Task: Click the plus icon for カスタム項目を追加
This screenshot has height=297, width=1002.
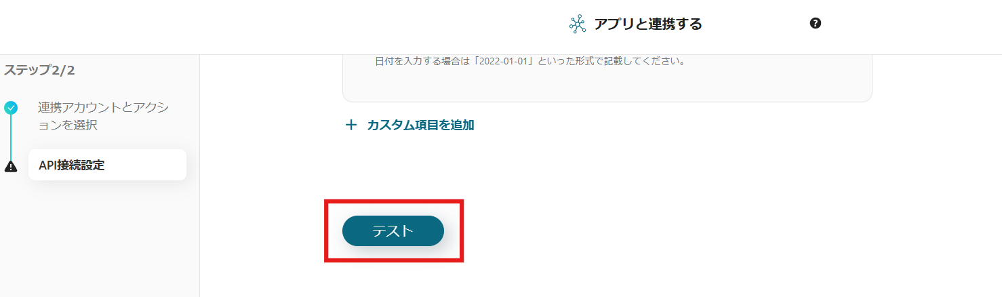Action: [351, 125]
